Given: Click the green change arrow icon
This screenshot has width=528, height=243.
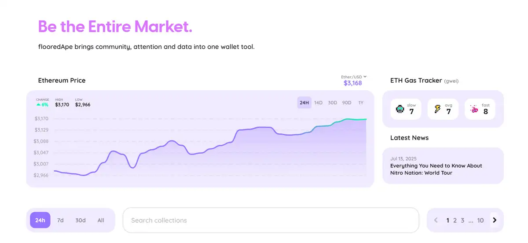Looking at the screenshot, I should pyautogui.click(x=39, y=105).
